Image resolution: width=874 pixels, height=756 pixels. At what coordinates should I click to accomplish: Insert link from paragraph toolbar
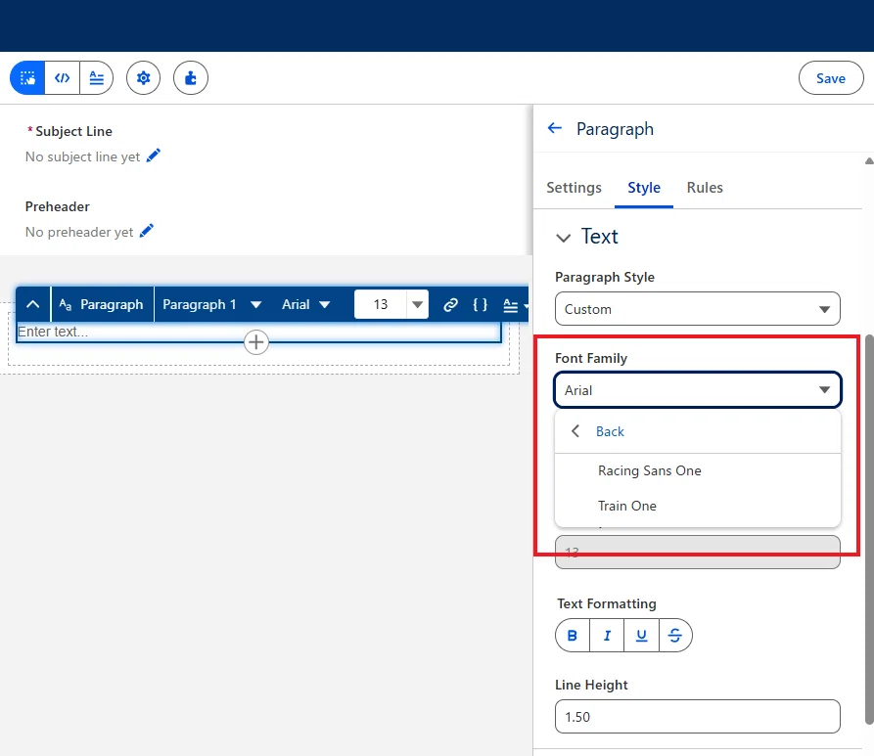(450, 304)
